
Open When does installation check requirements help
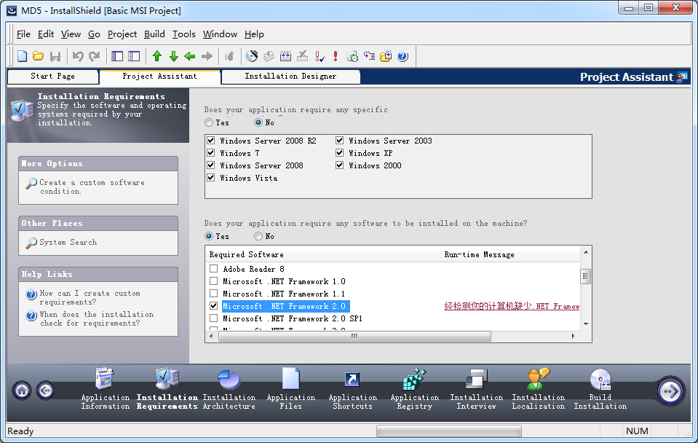click(97, 318)
